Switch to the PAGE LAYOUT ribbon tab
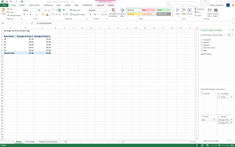The height and width of the screenshot is (147, 235). coord(34,5)
